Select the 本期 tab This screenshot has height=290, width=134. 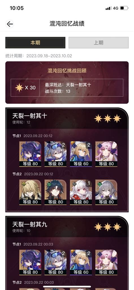click(35, 43)
